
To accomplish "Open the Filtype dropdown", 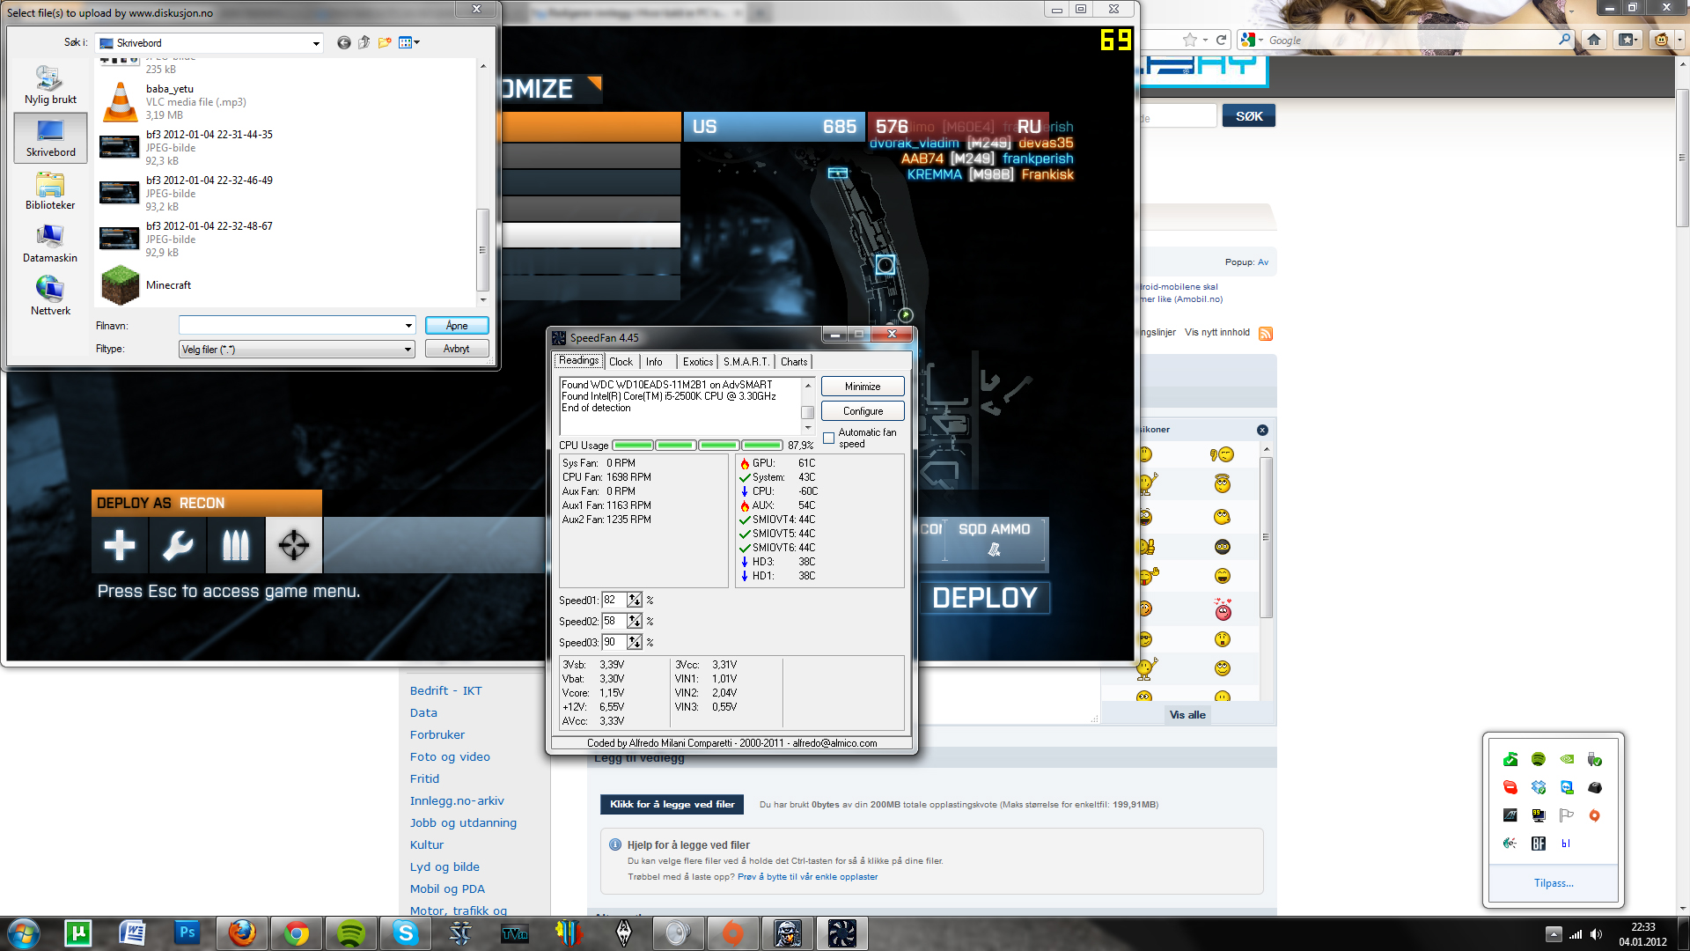I will [297, 350].
